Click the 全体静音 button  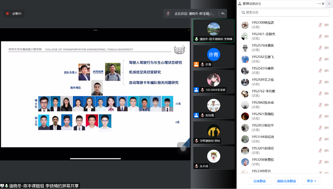click(x=259, y=181)
